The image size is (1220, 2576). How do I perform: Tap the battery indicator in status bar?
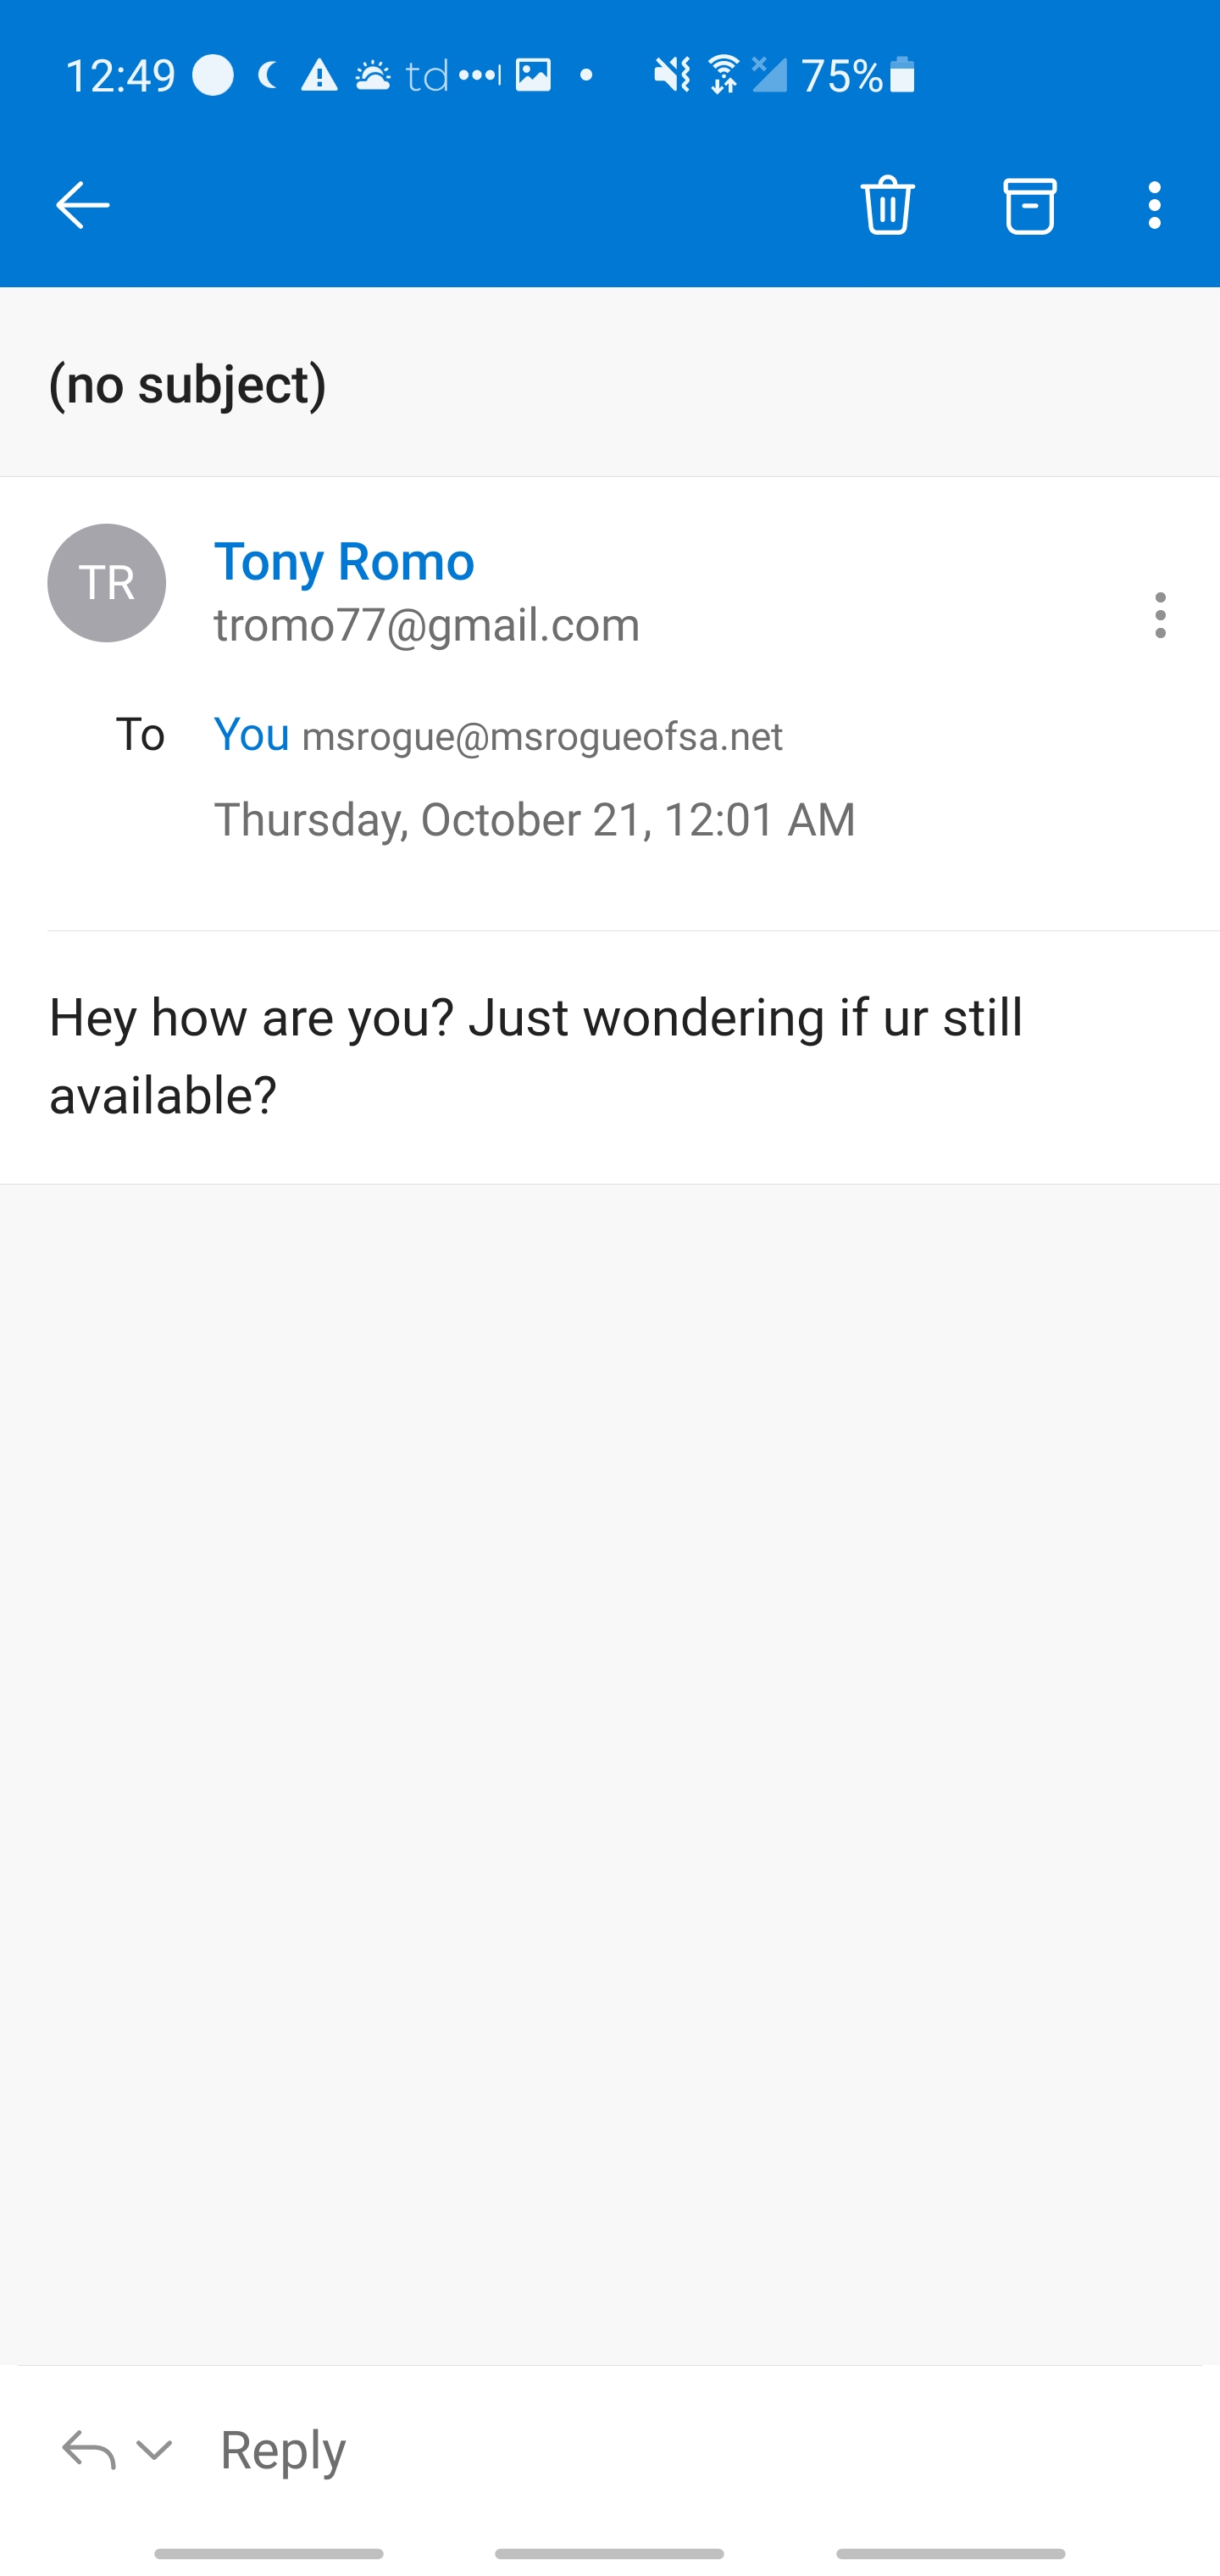click(901, 75)
